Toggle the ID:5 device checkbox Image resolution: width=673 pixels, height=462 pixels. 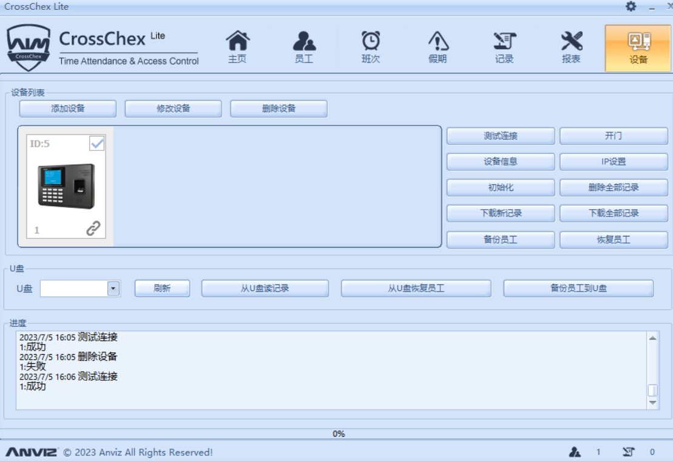97,143
